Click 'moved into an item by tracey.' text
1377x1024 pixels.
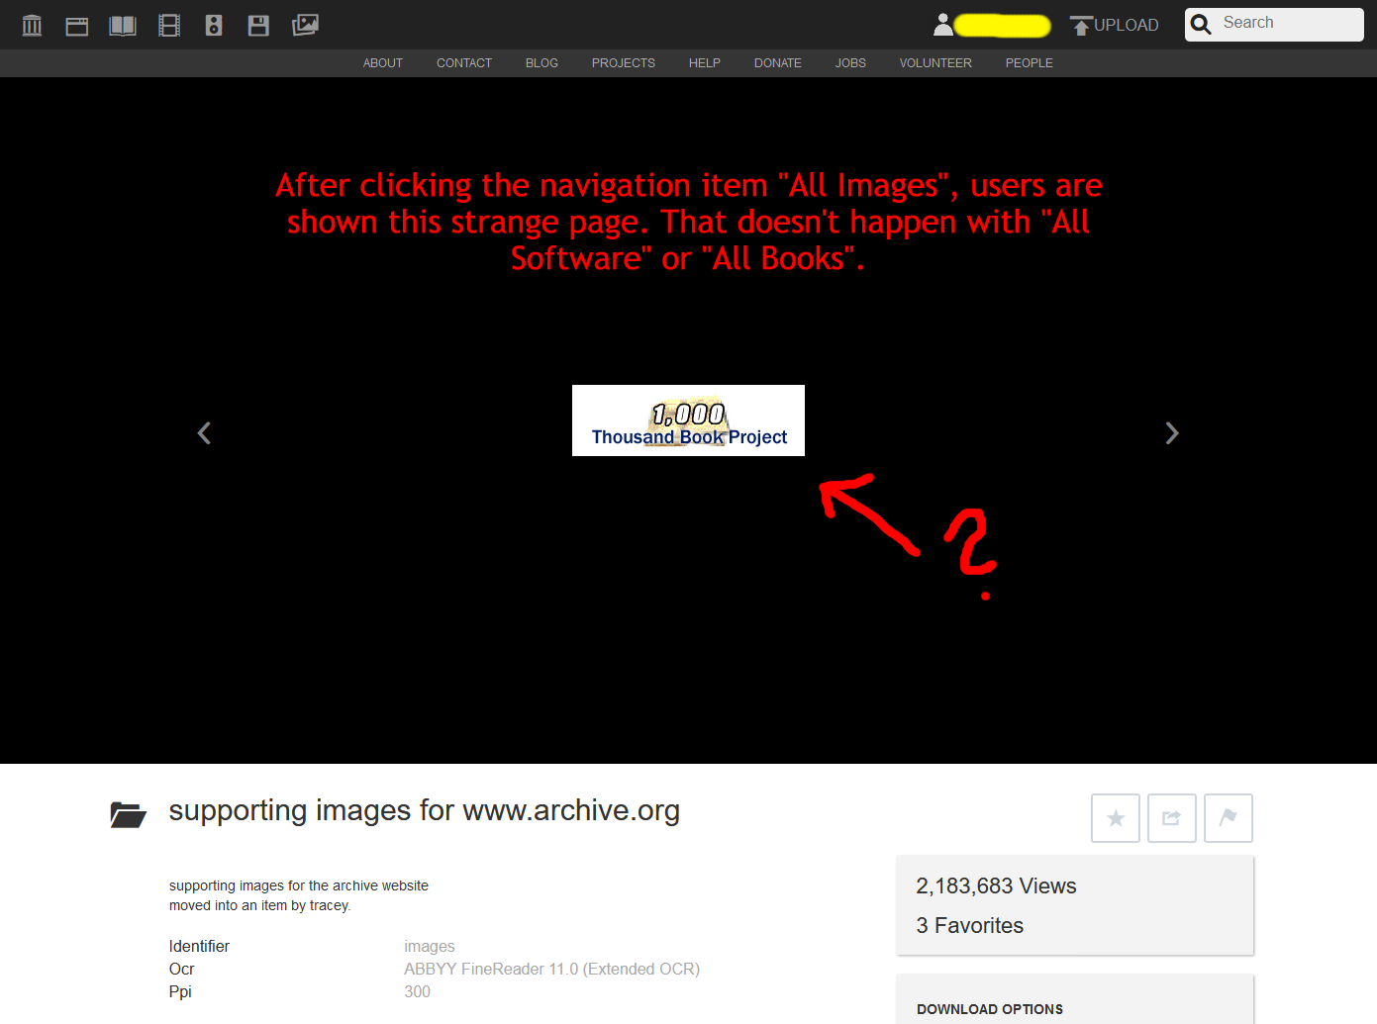click(259, 906)
